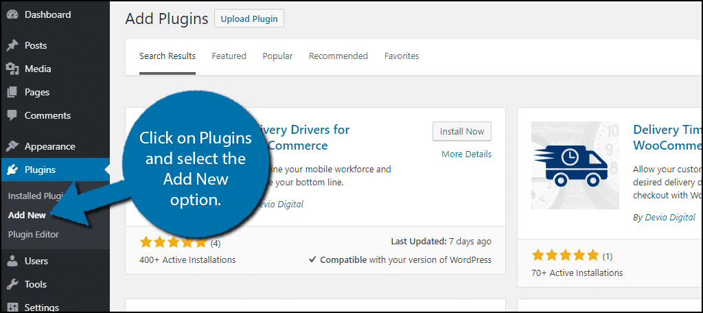Click the Users person icon
The image size is (703, 313).
(12, 261)
